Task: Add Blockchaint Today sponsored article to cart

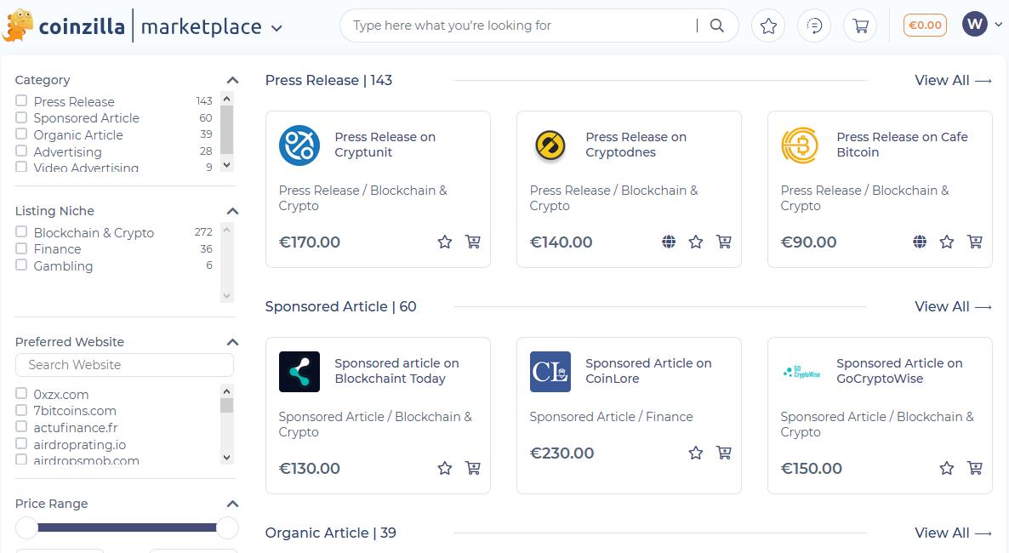Action: pyautogui.click(x=473, y=468)
